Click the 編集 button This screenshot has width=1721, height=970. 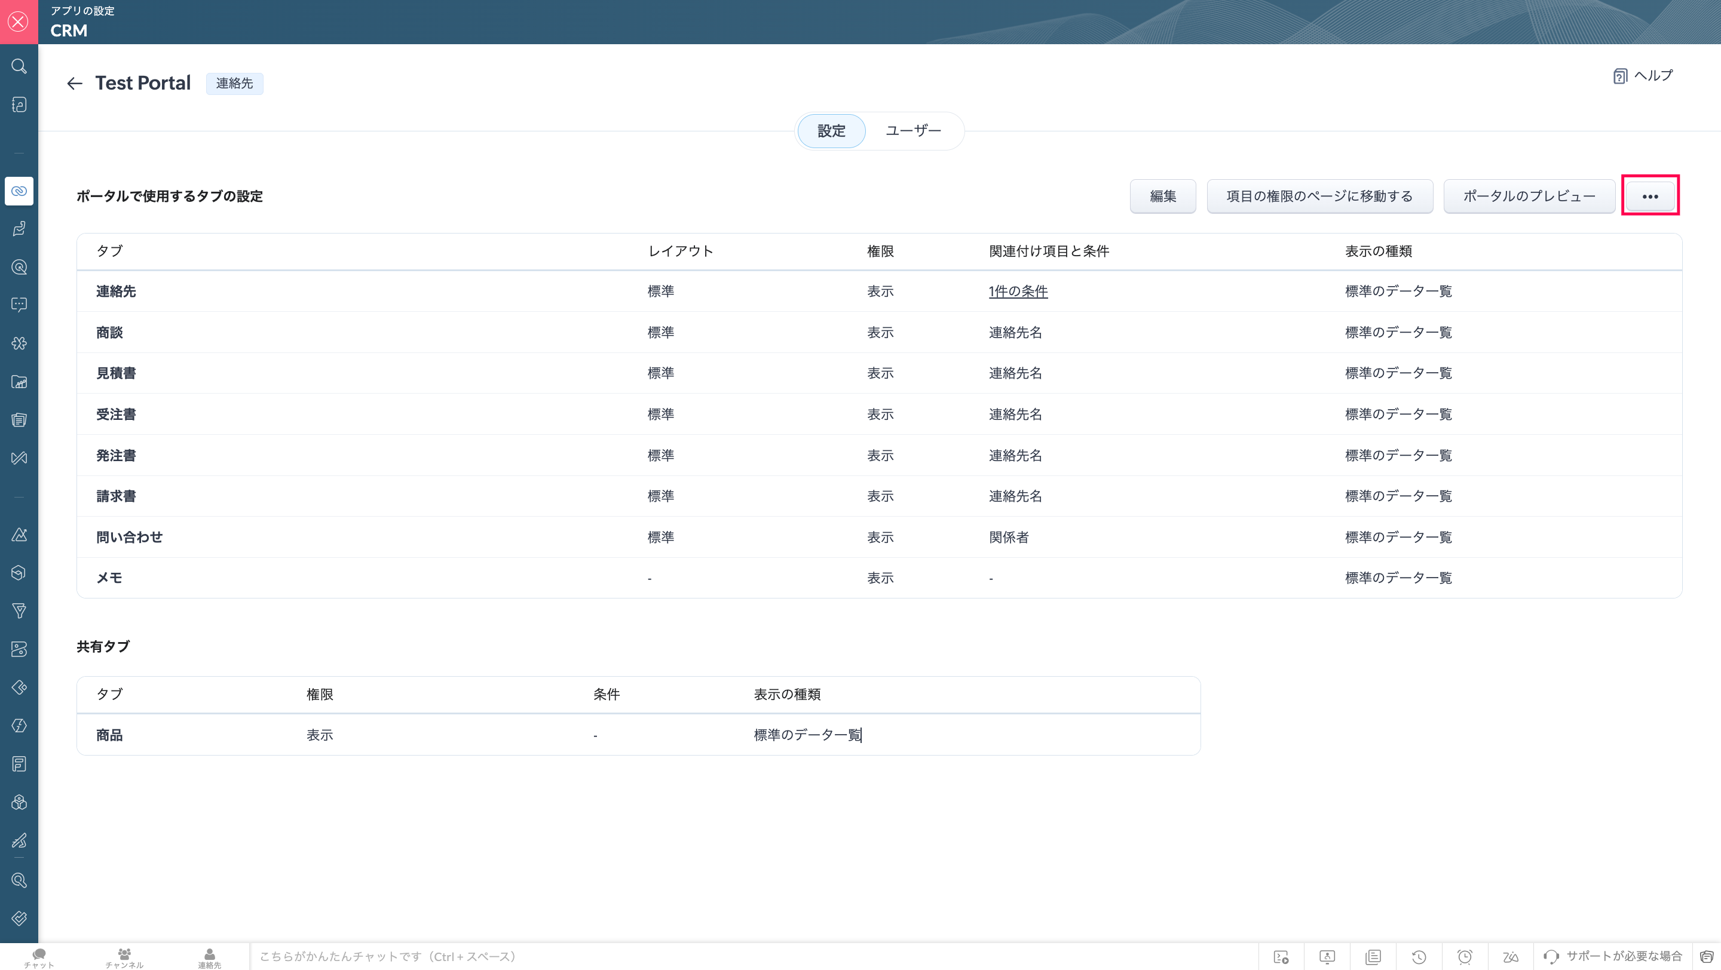pyautogui.click(x=1162, y=197)
